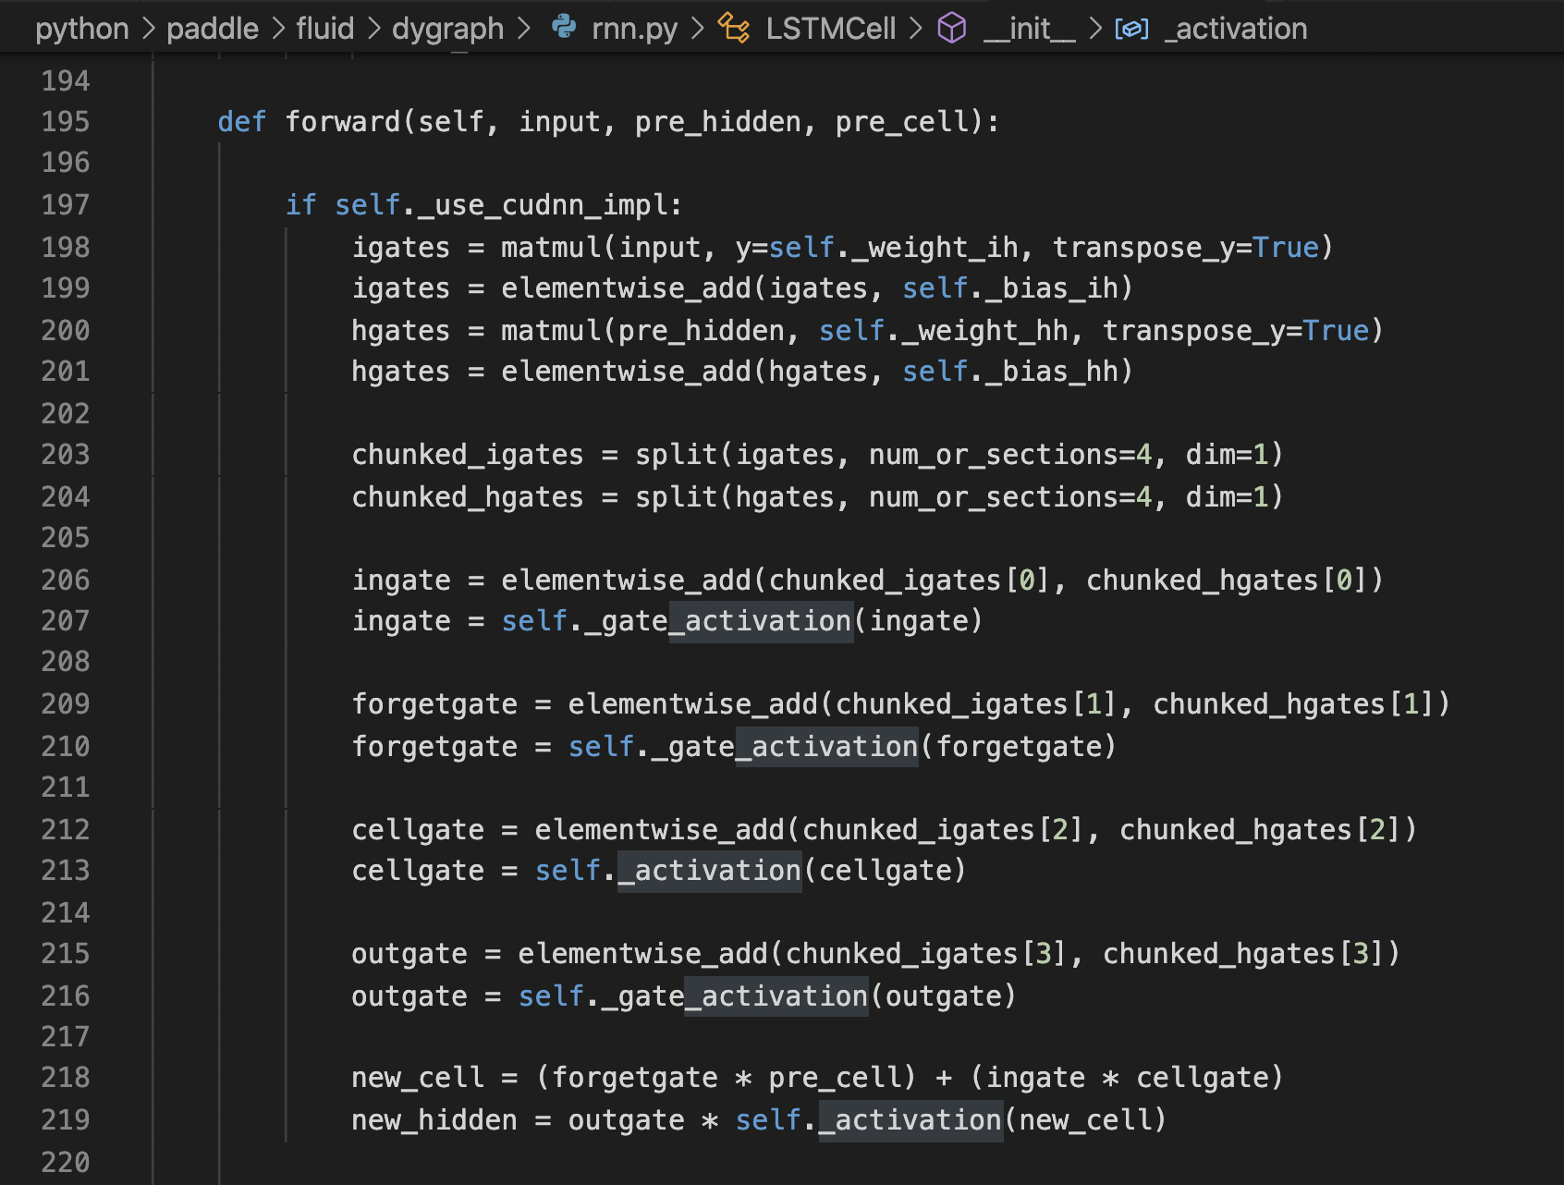This screenshot has width=1564, height=1185.
Task: Click the blue bracket icon before _activation
Action: [1132, 28]
